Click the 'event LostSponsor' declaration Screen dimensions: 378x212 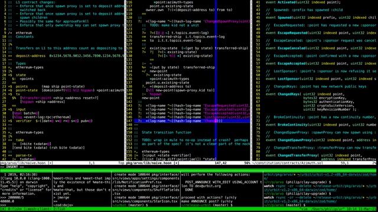[x=321, y=79]
